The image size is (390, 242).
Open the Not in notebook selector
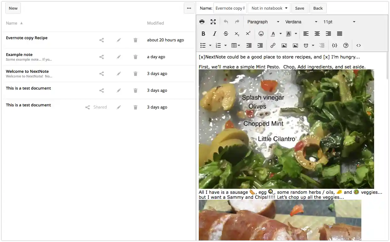click(269, 8)
